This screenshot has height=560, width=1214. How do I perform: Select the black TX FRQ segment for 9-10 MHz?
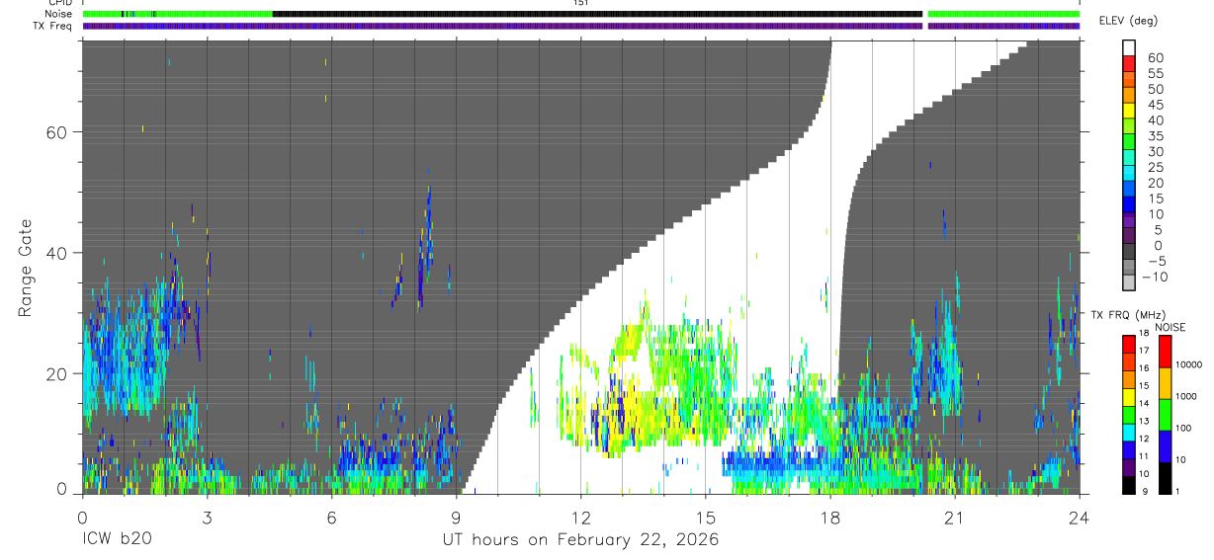tap(1128, 485)
